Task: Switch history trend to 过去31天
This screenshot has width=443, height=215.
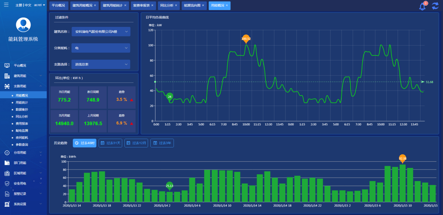Action: (x=110, y=143)
